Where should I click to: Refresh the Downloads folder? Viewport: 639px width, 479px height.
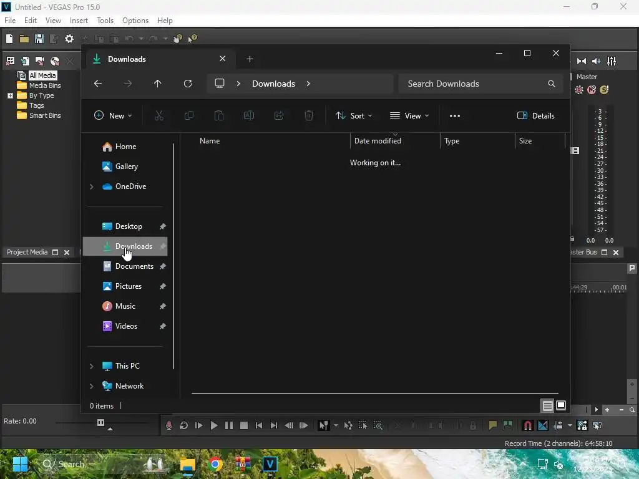(x=188, y=84)
